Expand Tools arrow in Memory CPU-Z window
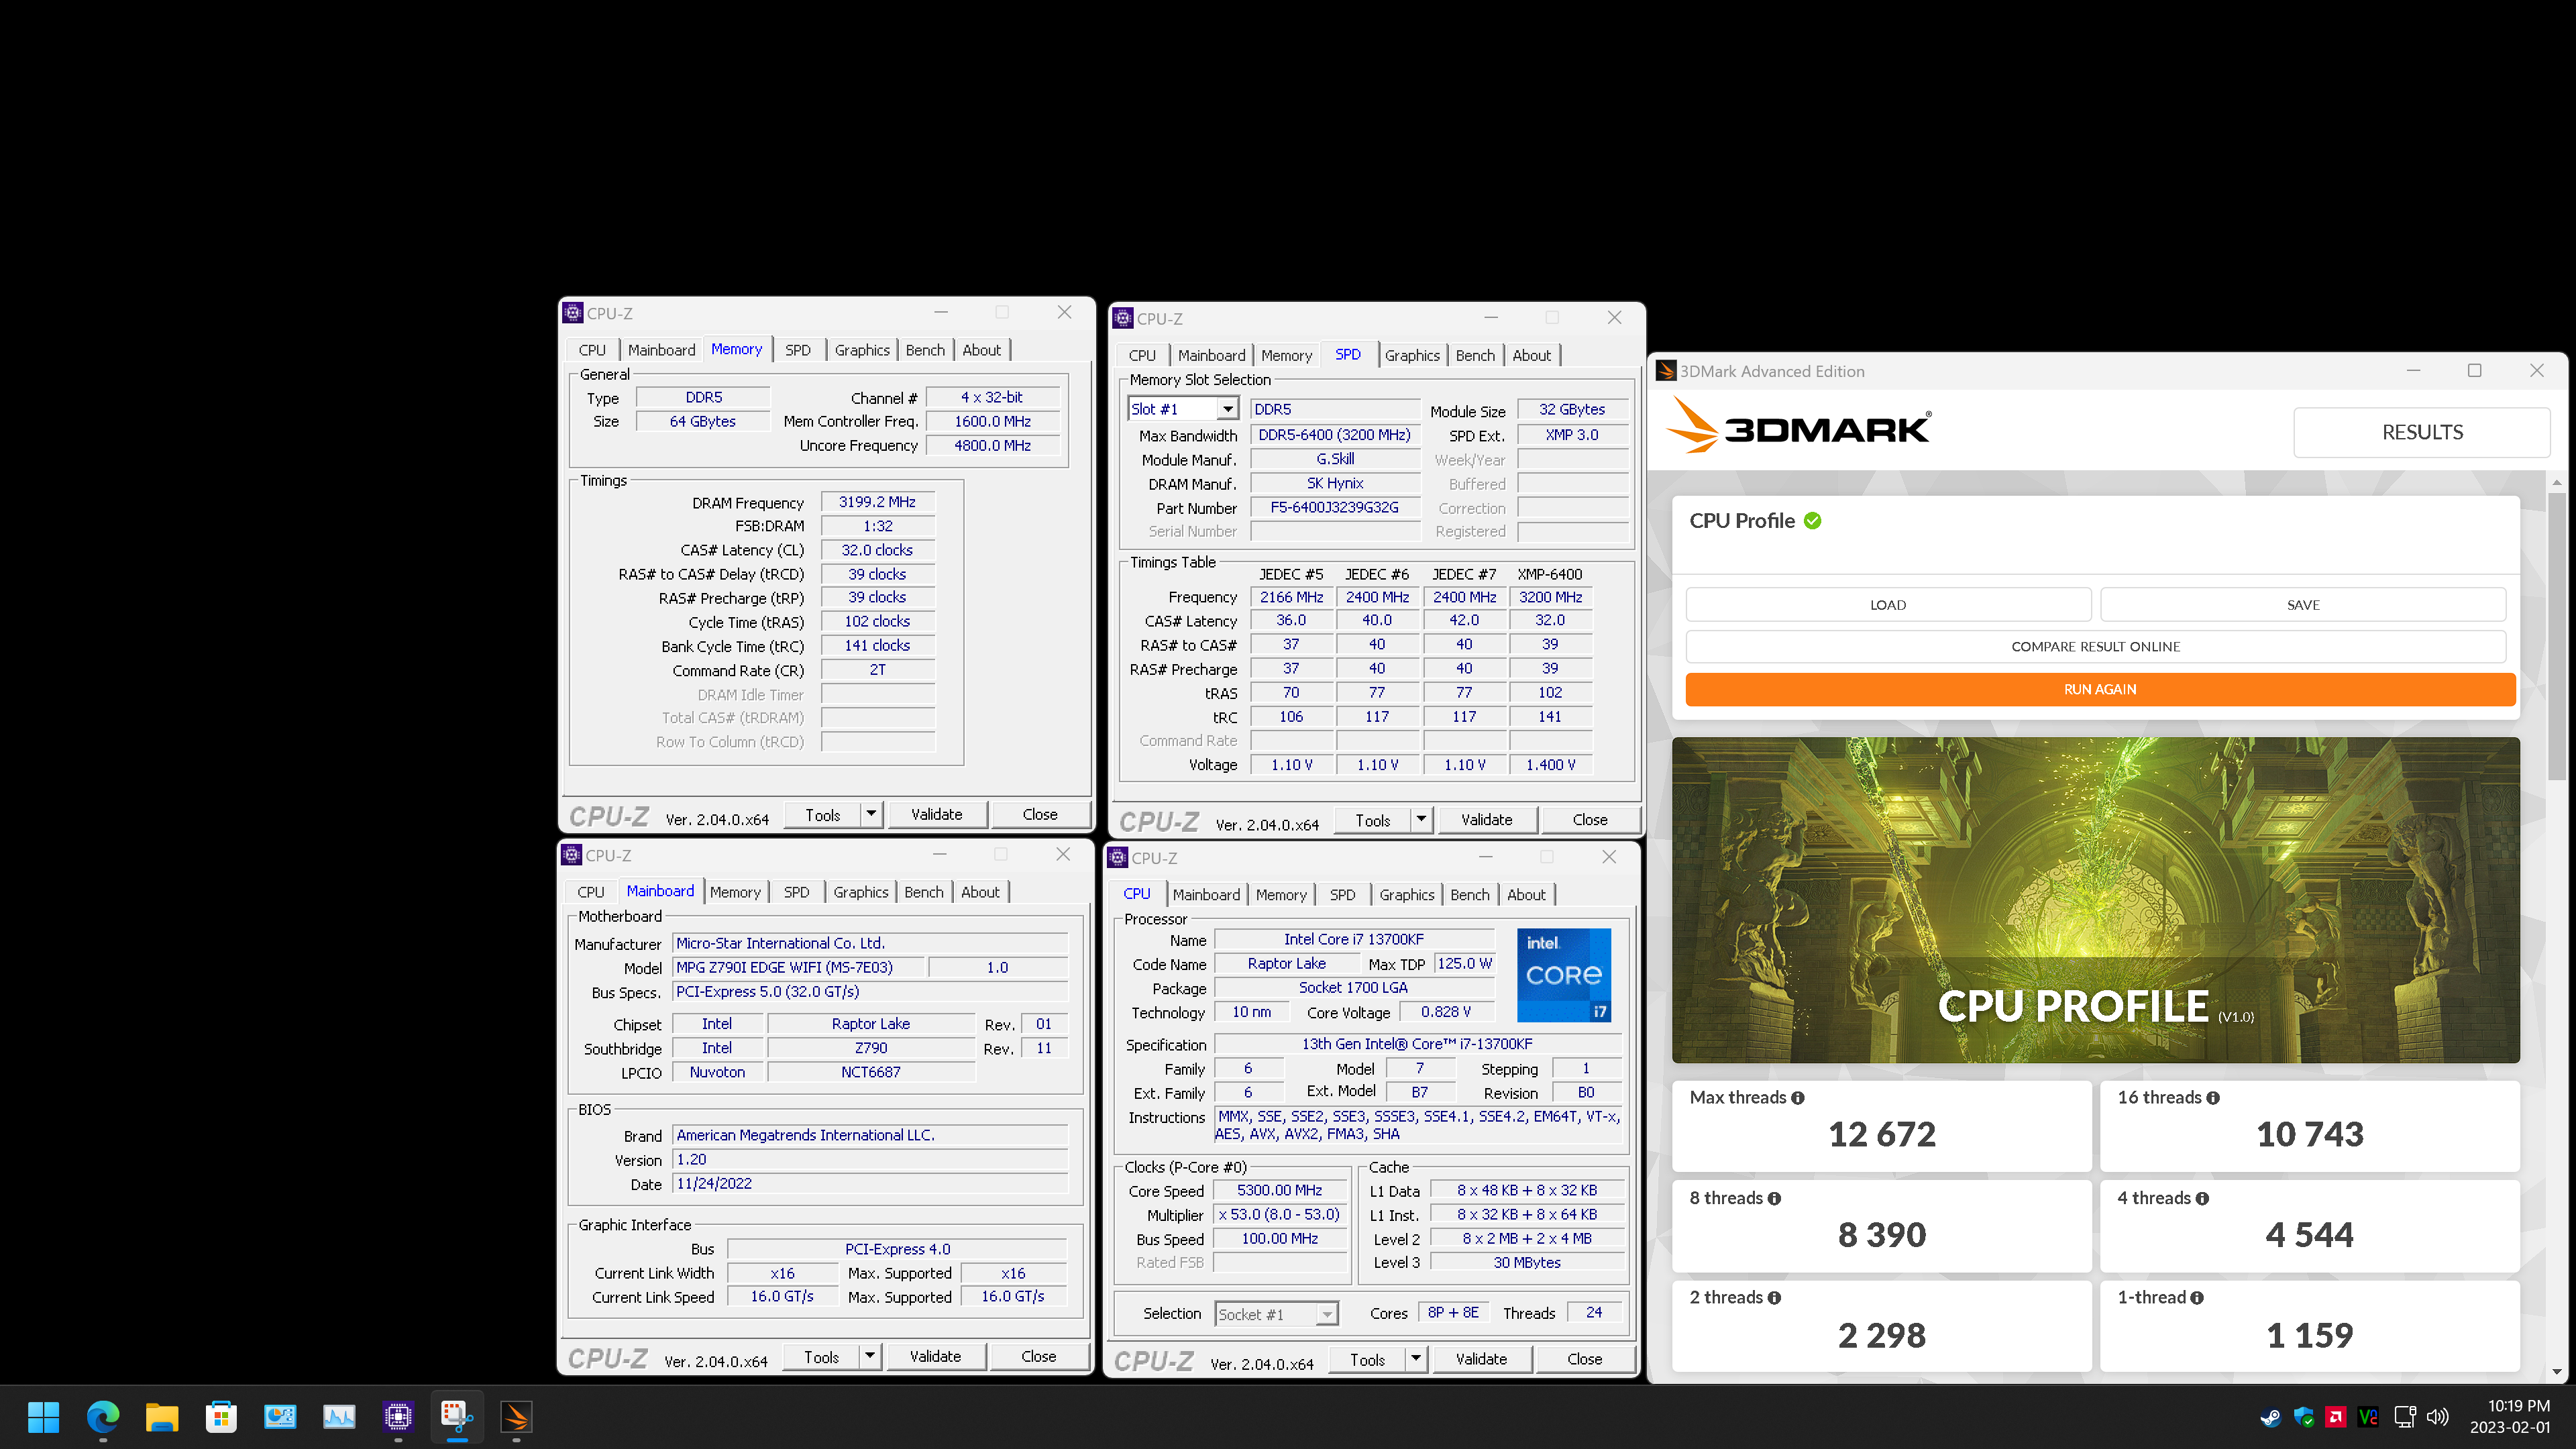The width and height of the screenshot is (2576, 1449). (x=871, y=814)
